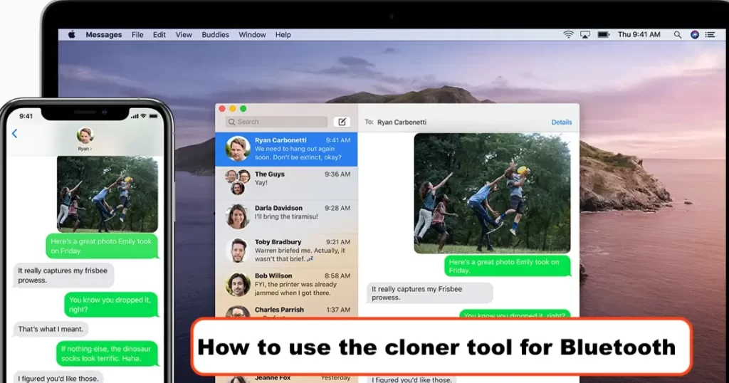
Task: Click Darla Davidson's avatar
Action: click(x=238, y=216)
